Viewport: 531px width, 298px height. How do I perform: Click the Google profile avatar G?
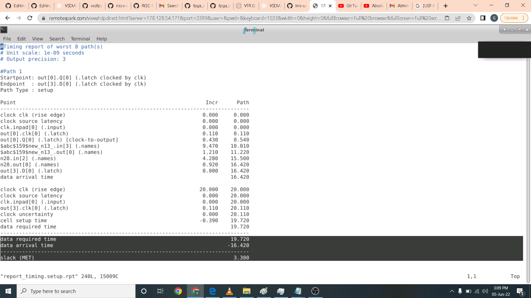[494, 18]
